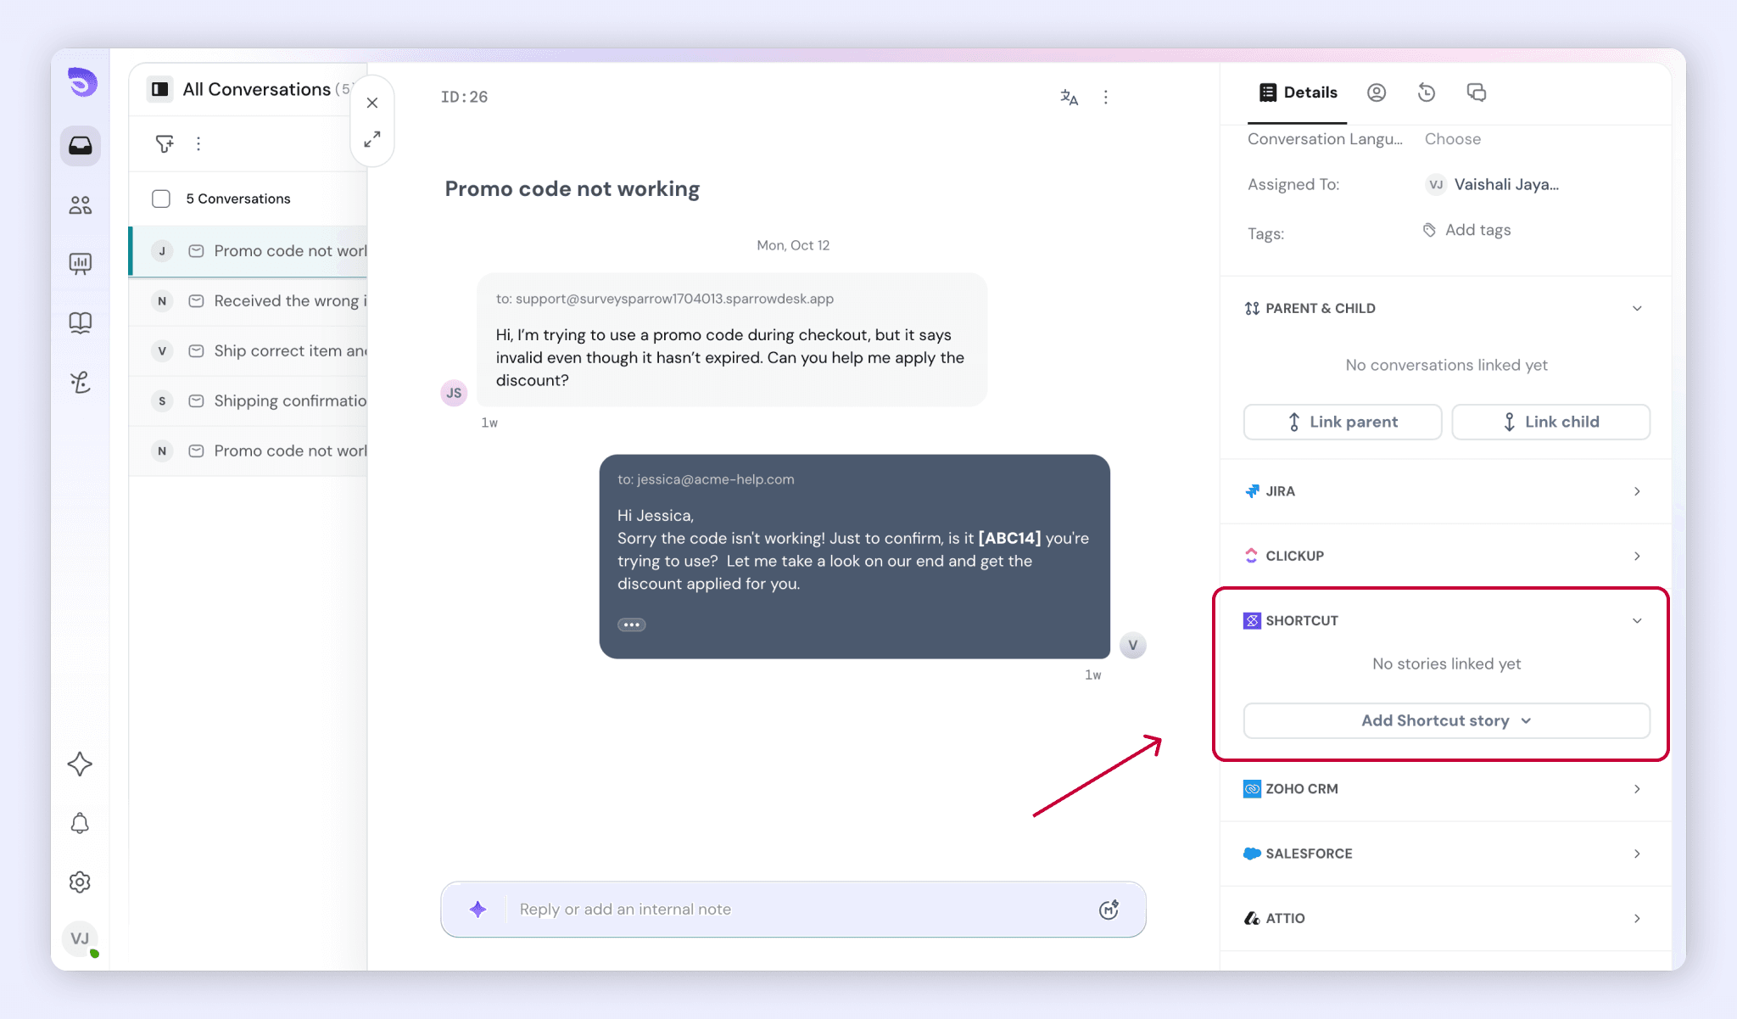Viewport: 1737px width, 1019px height.
Task: Open the Add Shortcut story dropdown
Action: [1446, 720]
